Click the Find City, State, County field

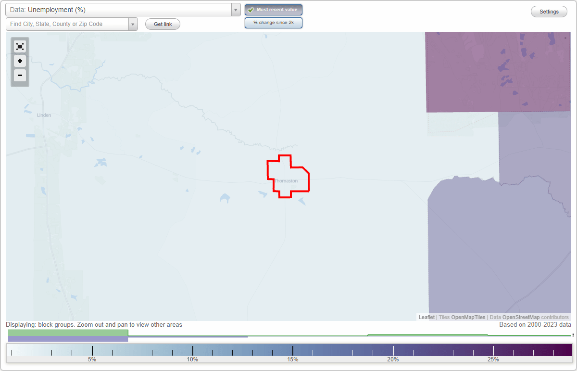coord(67,24)
